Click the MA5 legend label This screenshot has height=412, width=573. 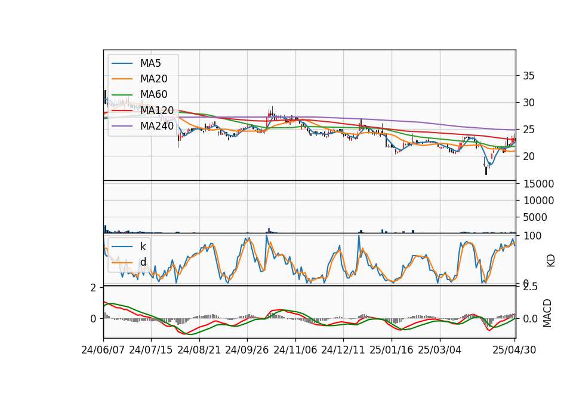pos(150,63)
